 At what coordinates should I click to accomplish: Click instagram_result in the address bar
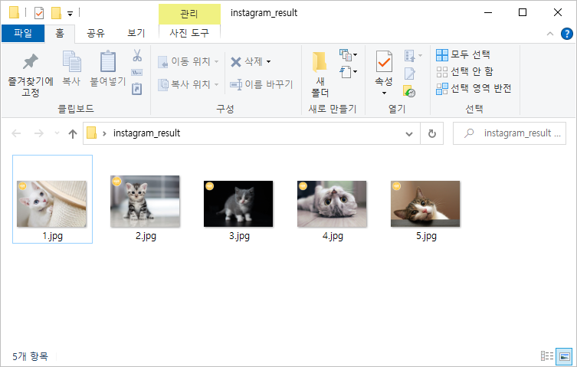pos(146,133)
